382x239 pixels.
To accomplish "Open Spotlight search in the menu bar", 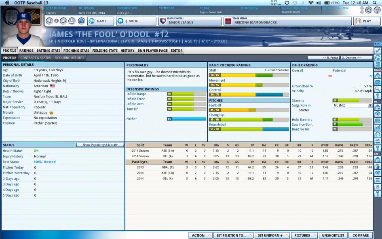I will coord(374,3).
